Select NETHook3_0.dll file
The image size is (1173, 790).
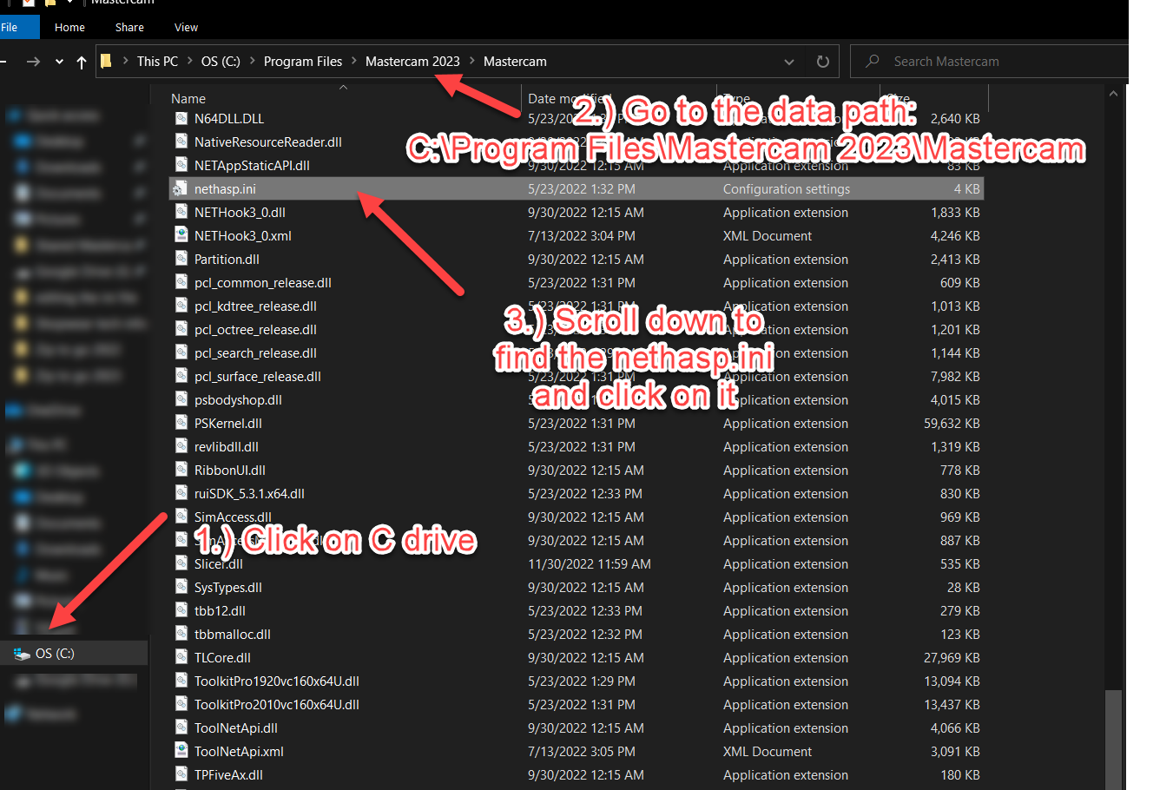click(240, 213)
